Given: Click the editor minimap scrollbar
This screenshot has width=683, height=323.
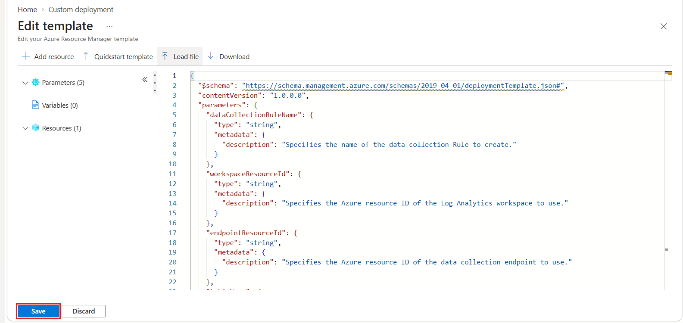Looking at the screenshot, I should pyautogui.click(x=668, y=181).
